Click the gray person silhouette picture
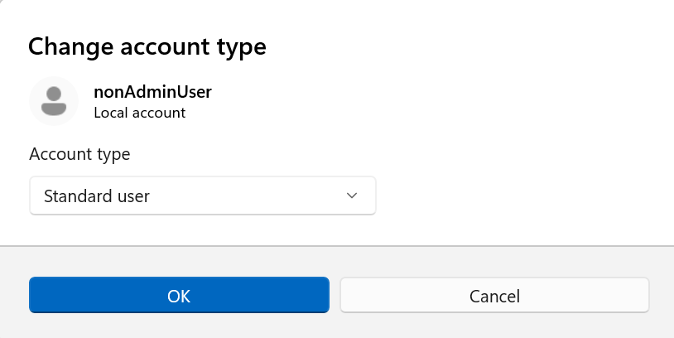 [x=54, y=99]
